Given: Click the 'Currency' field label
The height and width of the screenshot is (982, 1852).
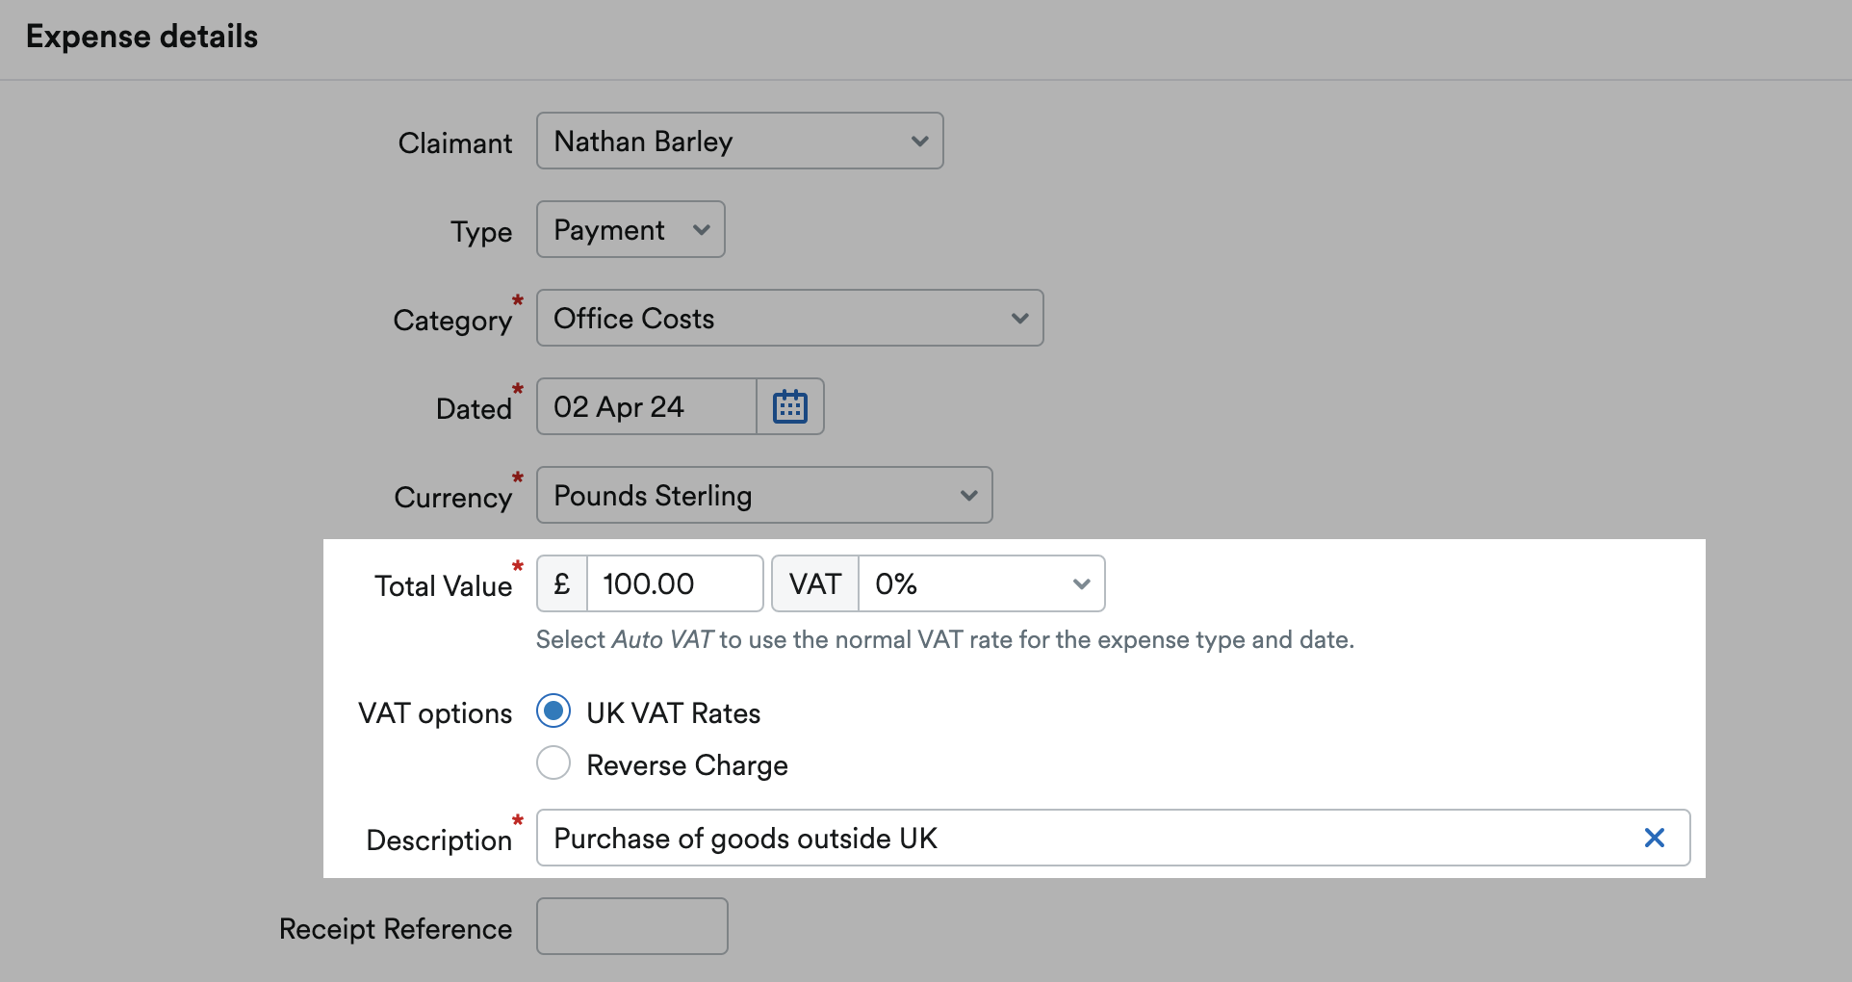Looking at the screenshot, I should pyautogui.click(x=452, y=498).
